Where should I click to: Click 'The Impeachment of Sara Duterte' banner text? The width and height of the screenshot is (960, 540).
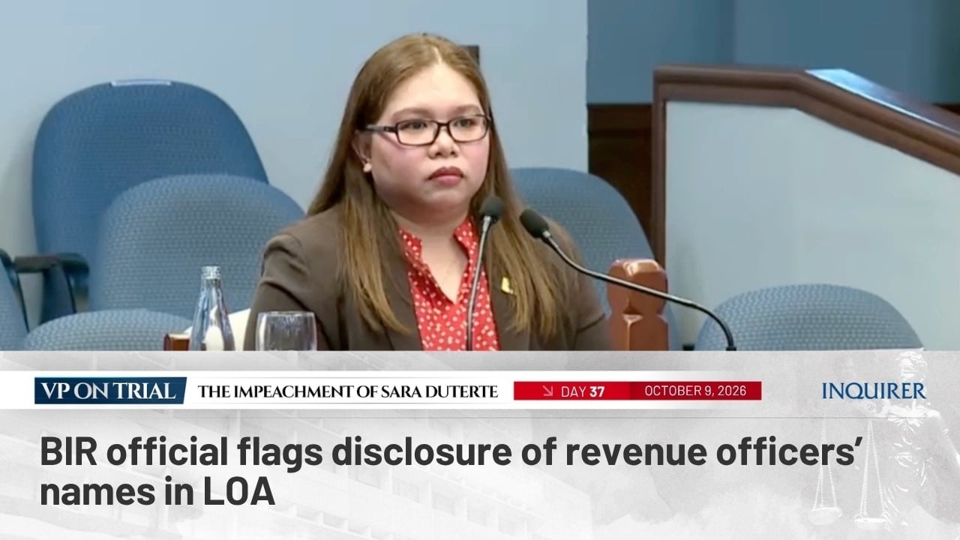click(x=348, y=391)
